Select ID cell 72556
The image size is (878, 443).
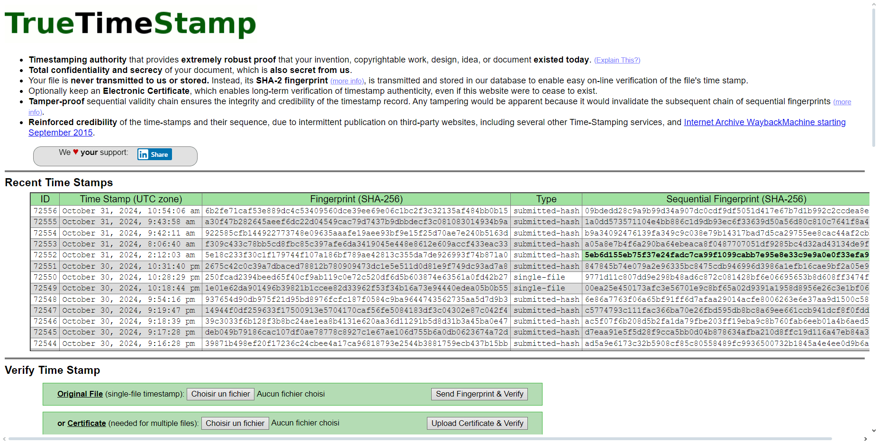(x=45, y=211)
